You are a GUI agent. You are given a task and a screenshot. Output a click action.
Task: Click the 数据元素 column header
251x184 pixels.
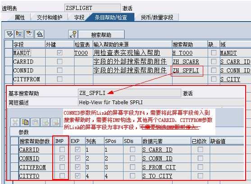[x=166, y=141]
